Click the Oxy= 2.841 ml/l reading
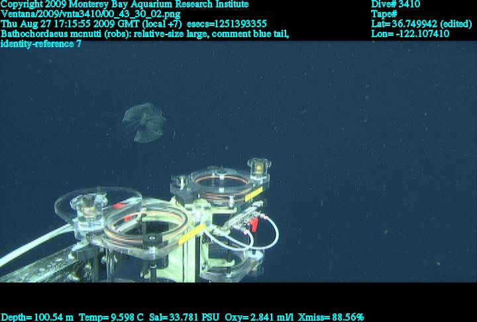This screenshot has width=477, height=322. [259, 317]
